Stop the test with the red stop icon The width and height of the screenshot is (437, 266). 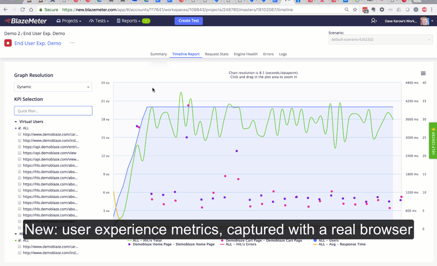[8, 43]
